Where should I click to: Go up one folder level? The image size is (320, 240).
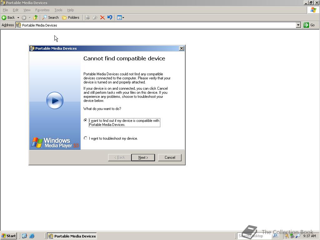tap(36, 17)
